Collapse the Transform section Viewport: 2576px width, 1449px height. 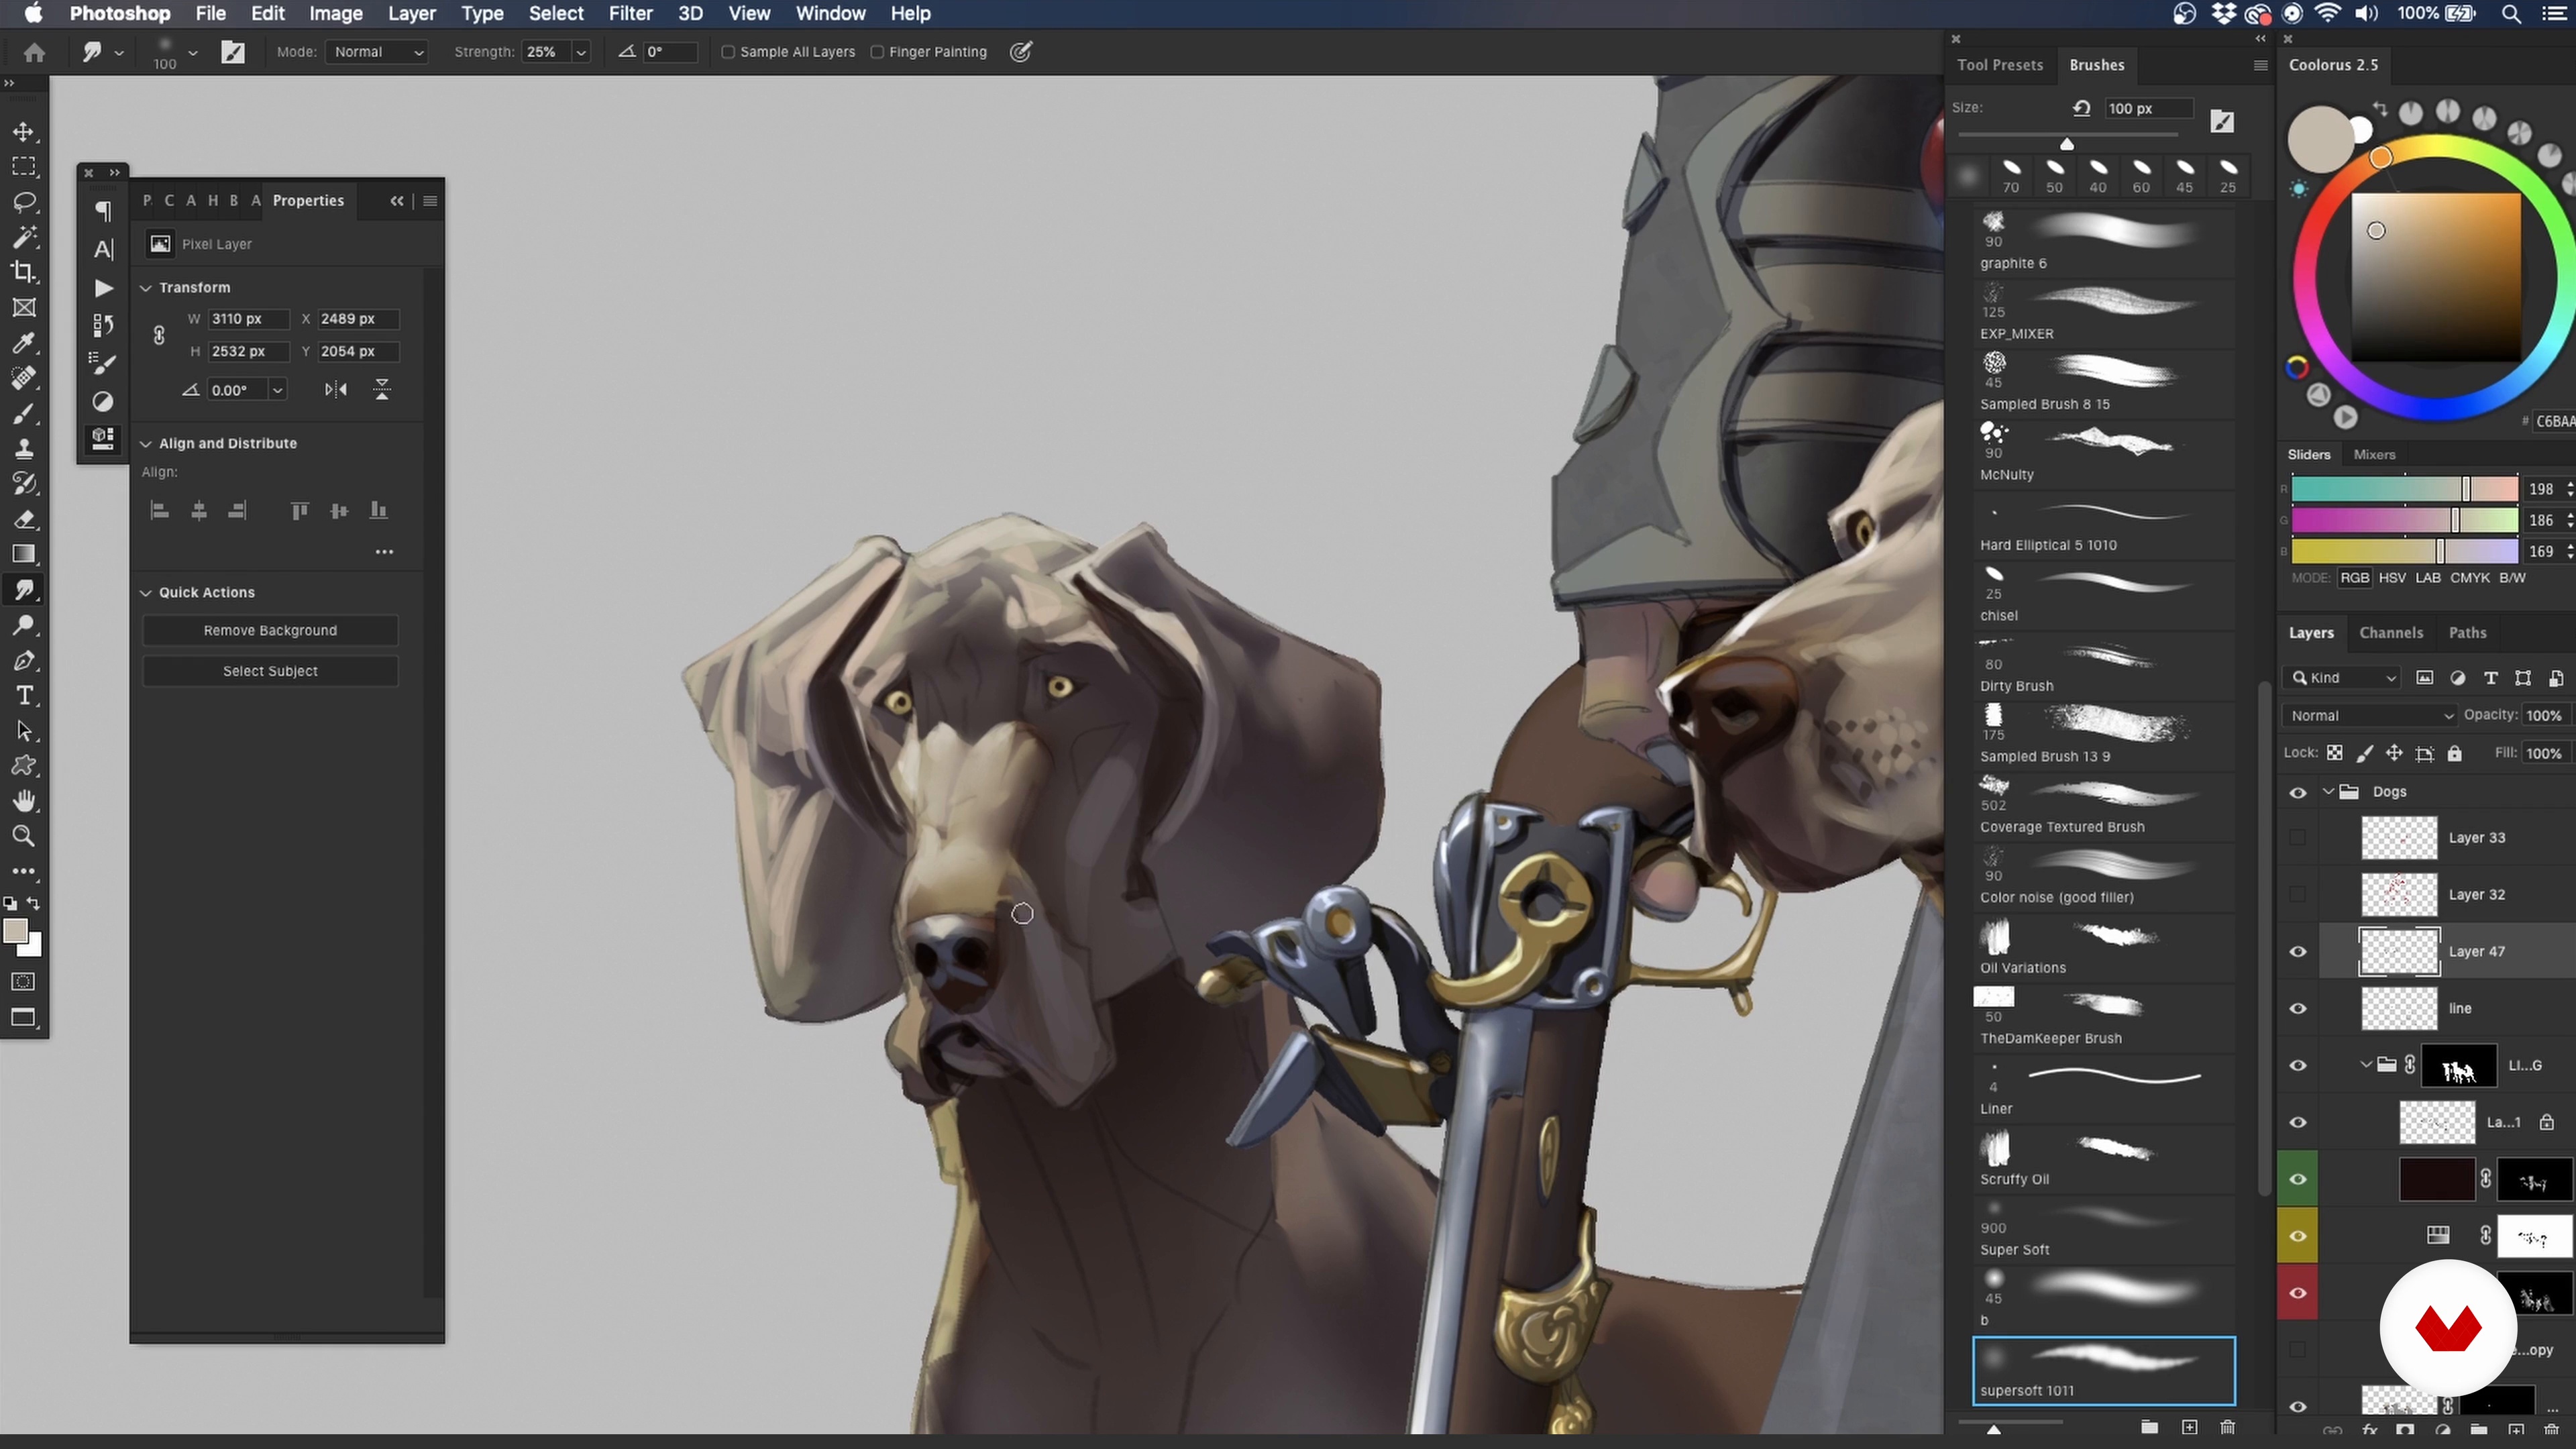(146, 288)
